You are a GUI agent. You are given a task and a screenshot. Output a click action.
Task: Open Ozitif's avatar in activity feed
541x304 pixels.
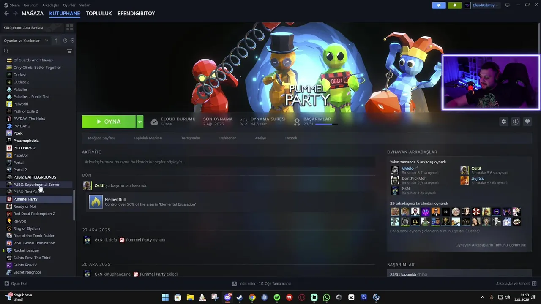pyautogui.click(x=87, y=185)
